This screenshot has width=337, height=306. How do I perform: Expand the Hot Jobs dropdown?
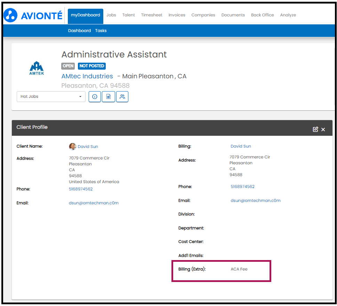[51, 97]
